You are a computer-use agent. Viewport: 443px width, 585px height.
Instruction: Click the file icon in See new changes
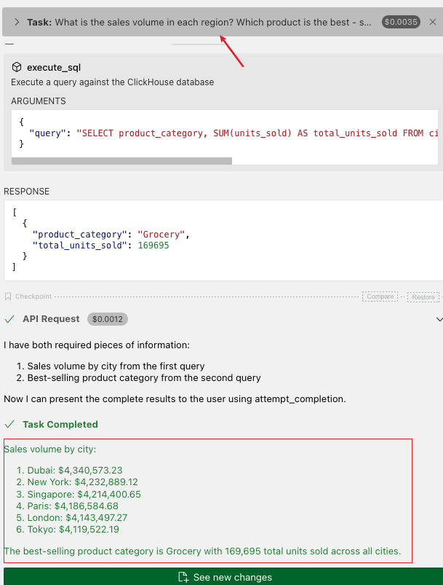point(183,577)
